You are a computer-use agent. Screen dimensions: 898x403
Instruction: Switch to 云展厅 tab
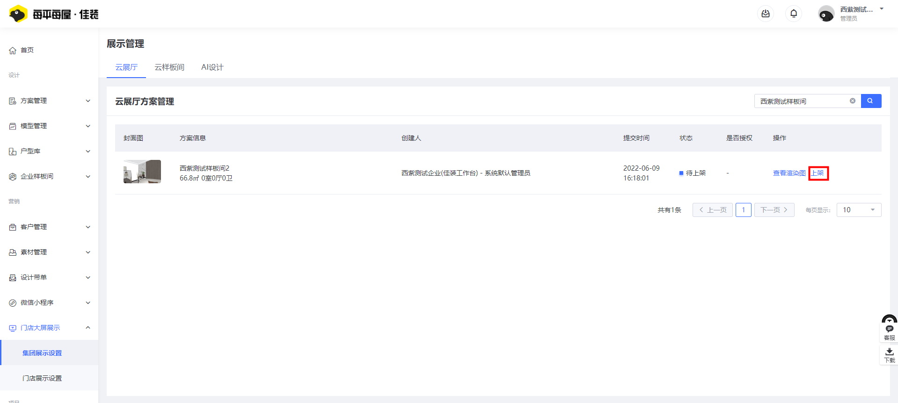126,67
